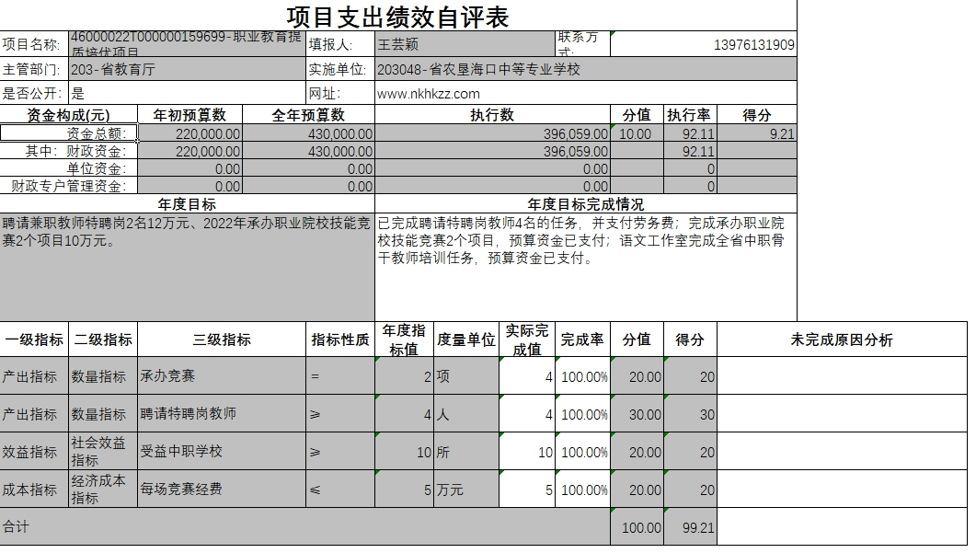Select the 效益指标 first-level cell
The width and height of the screenshot is (976, 553).
point(34,452)
